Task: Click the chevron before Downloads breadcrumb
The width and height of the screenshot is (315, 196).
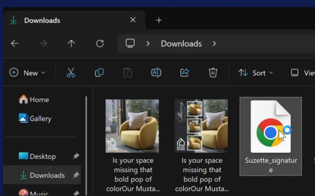Action: [148, 44]
